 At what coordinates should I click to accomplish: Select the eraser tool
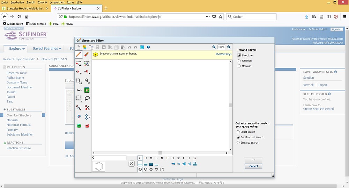coord(87,55)
